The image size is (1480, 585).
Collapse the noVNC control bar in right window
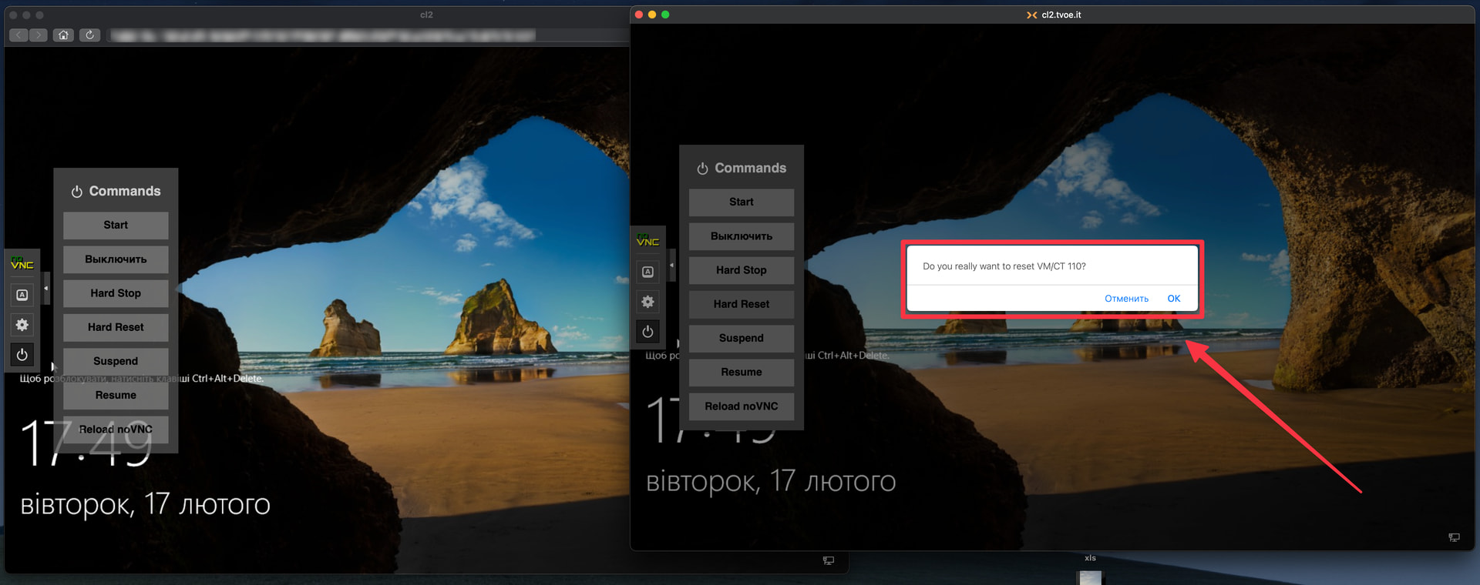(x=671, y=266)
